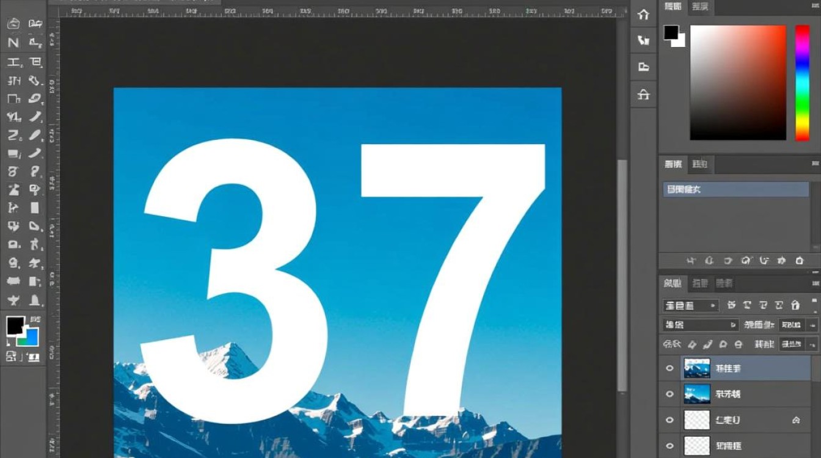Open the second icon in the collapsed panel strip
821x458 pixels.
pyautogui.click(x=643, y=40)
